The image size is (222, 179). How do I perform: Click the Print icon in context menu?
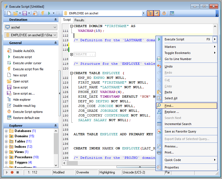click(159, 152)
